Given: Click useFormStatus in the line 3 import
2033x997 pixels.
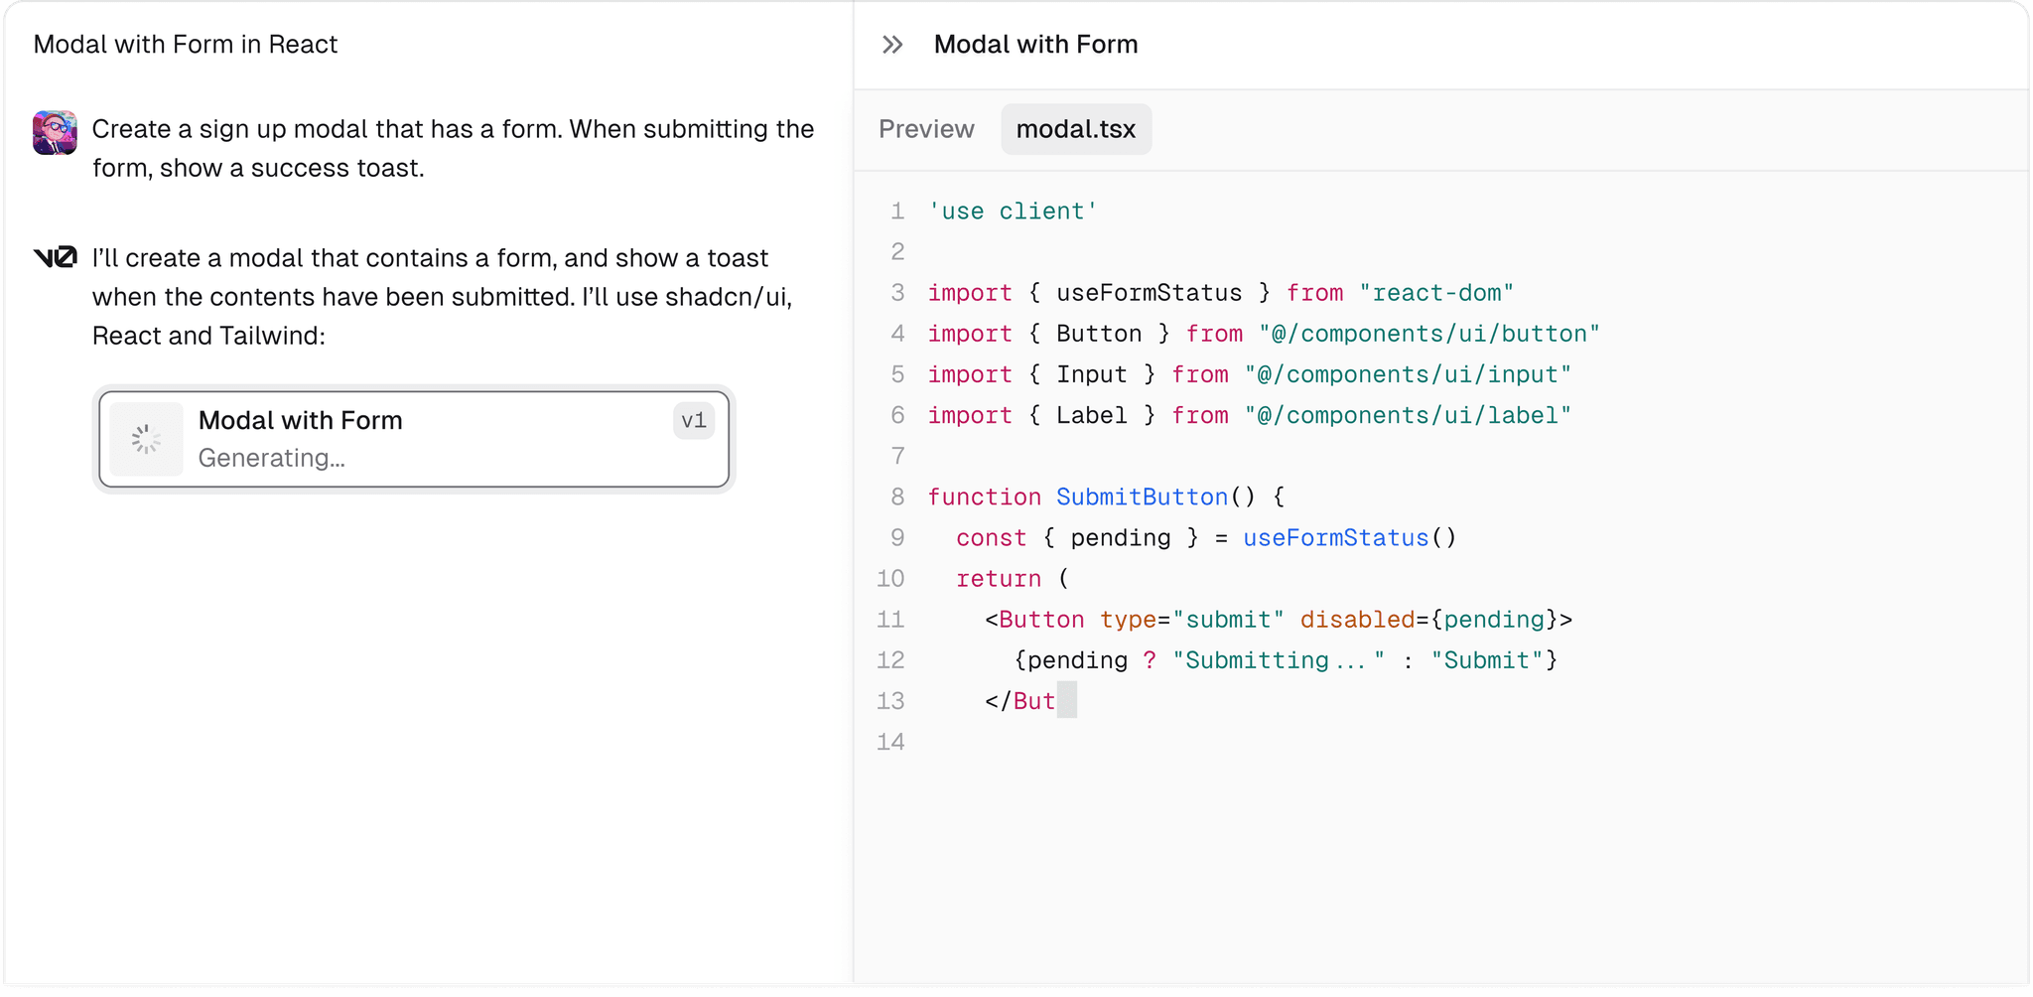Looking at the screenshot, I should [1149, 293].
